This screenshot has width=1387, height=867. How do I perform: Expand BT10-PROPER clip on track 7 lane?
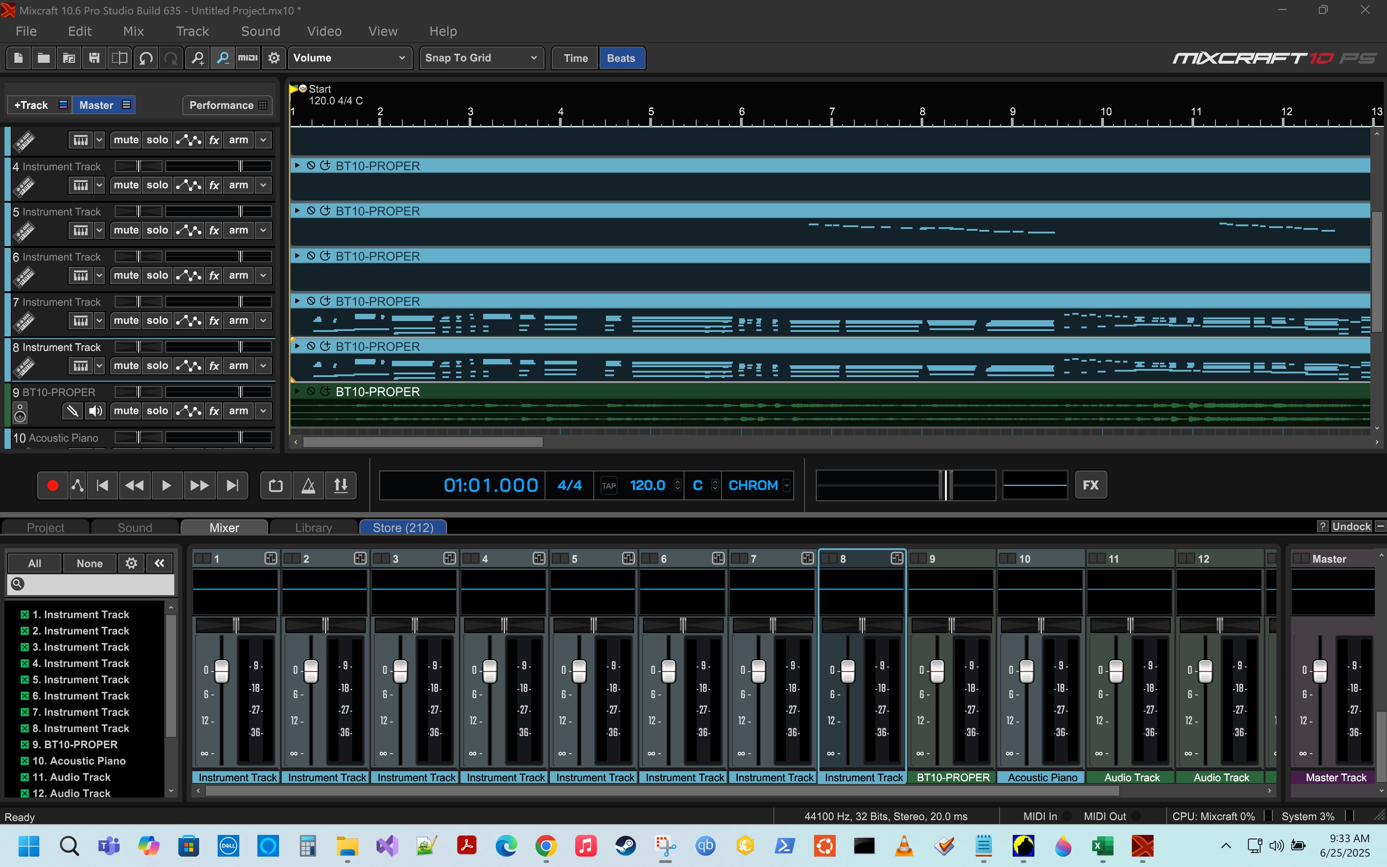click(297, 300)
